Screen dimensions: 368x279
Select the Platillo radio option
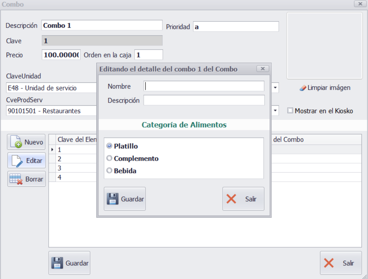tap(109, 146)
